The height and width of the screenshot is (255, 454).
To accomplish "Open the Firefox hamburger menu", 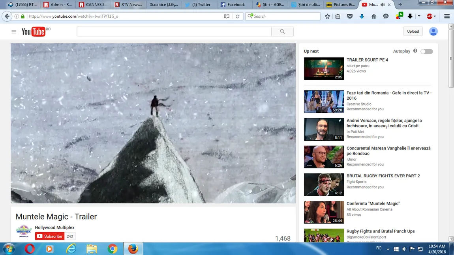I will click(x=447, y=16).
